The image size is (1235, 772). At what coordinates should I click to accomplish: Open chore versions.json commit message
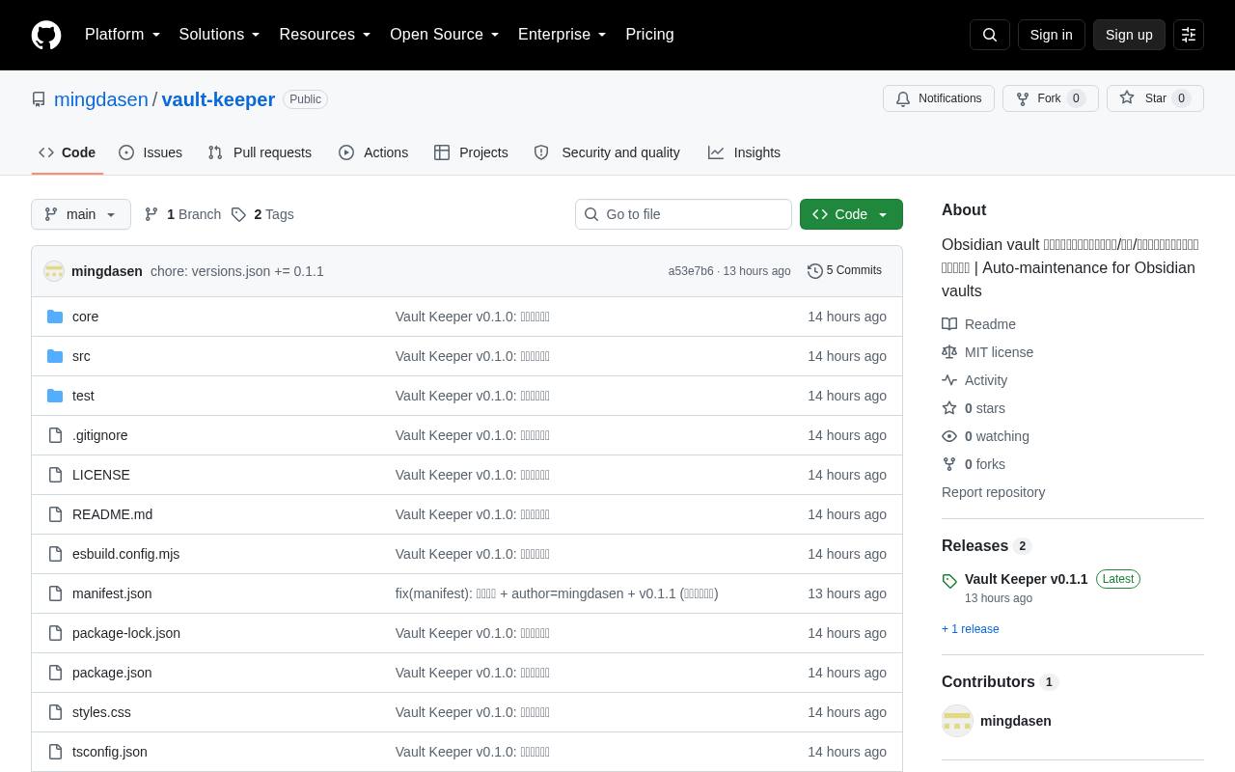point(237,271)
